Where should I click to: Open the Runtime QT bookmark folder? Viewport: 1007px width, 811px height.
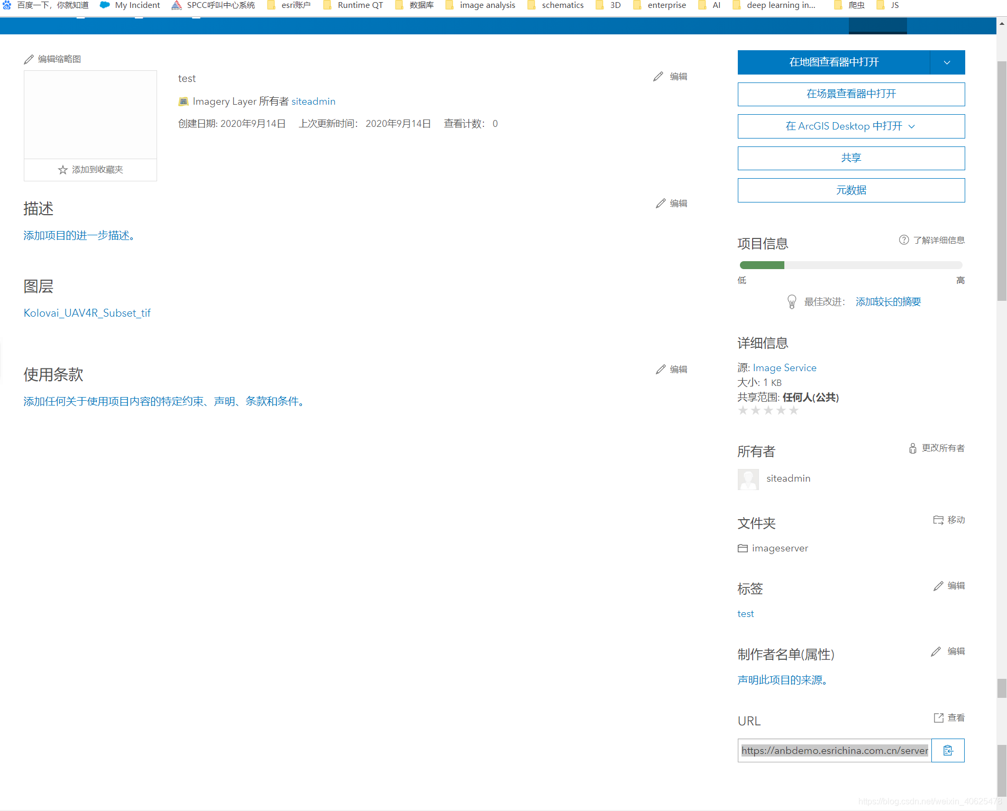[x=353, y=5]
